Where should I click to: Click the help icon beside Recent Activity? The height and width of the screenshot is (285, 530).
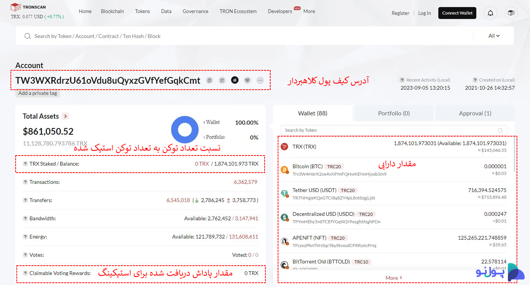point(402,80)
